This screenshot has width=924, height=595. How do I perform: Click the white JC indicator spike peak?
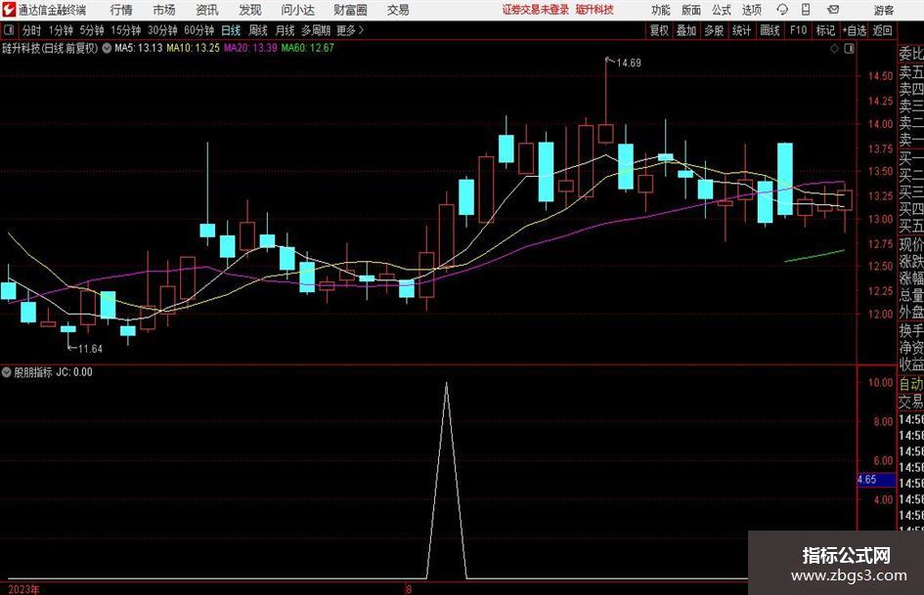pyautogui.click(x=446, y=385)
